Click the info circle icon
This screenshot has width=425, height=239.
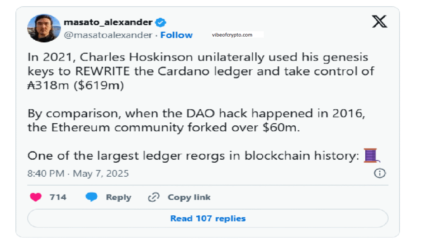(x=380, y=173)
